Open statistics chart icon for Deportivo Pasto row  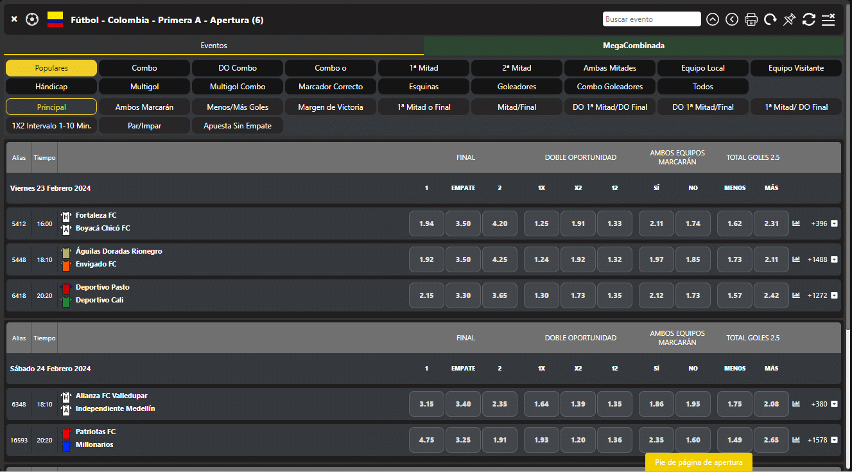(x=796, y=295)
